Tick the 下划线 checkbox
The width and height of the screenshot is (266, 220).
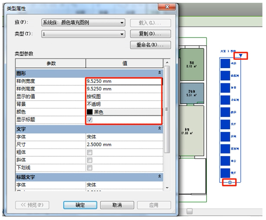click(90, 168)
